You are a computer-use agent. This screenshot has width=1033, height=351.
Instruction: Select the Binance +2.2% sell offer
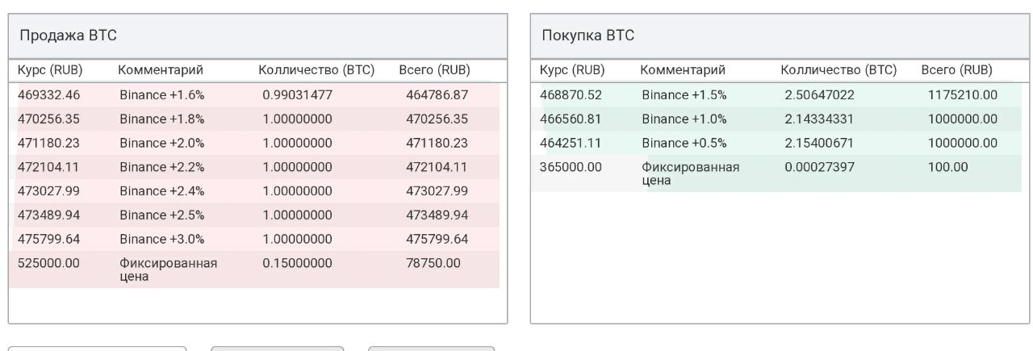(254, 167)
